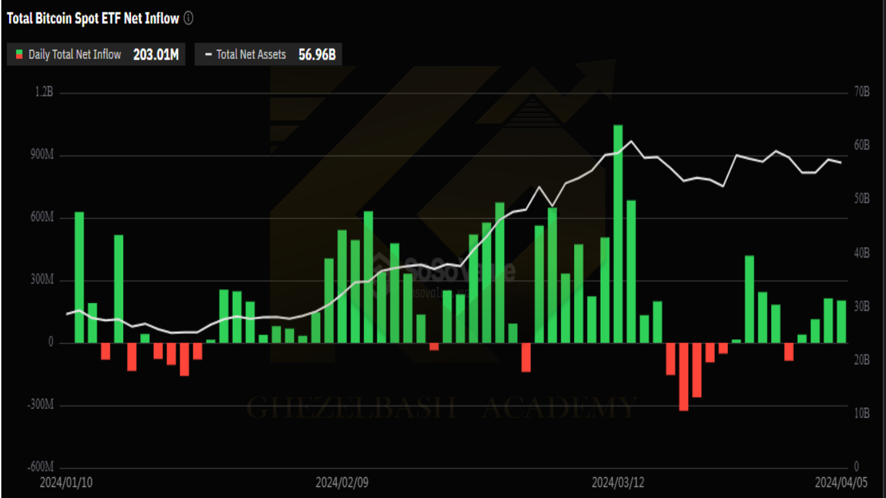Toggle the Total Net Assets legend

[268, 54]
